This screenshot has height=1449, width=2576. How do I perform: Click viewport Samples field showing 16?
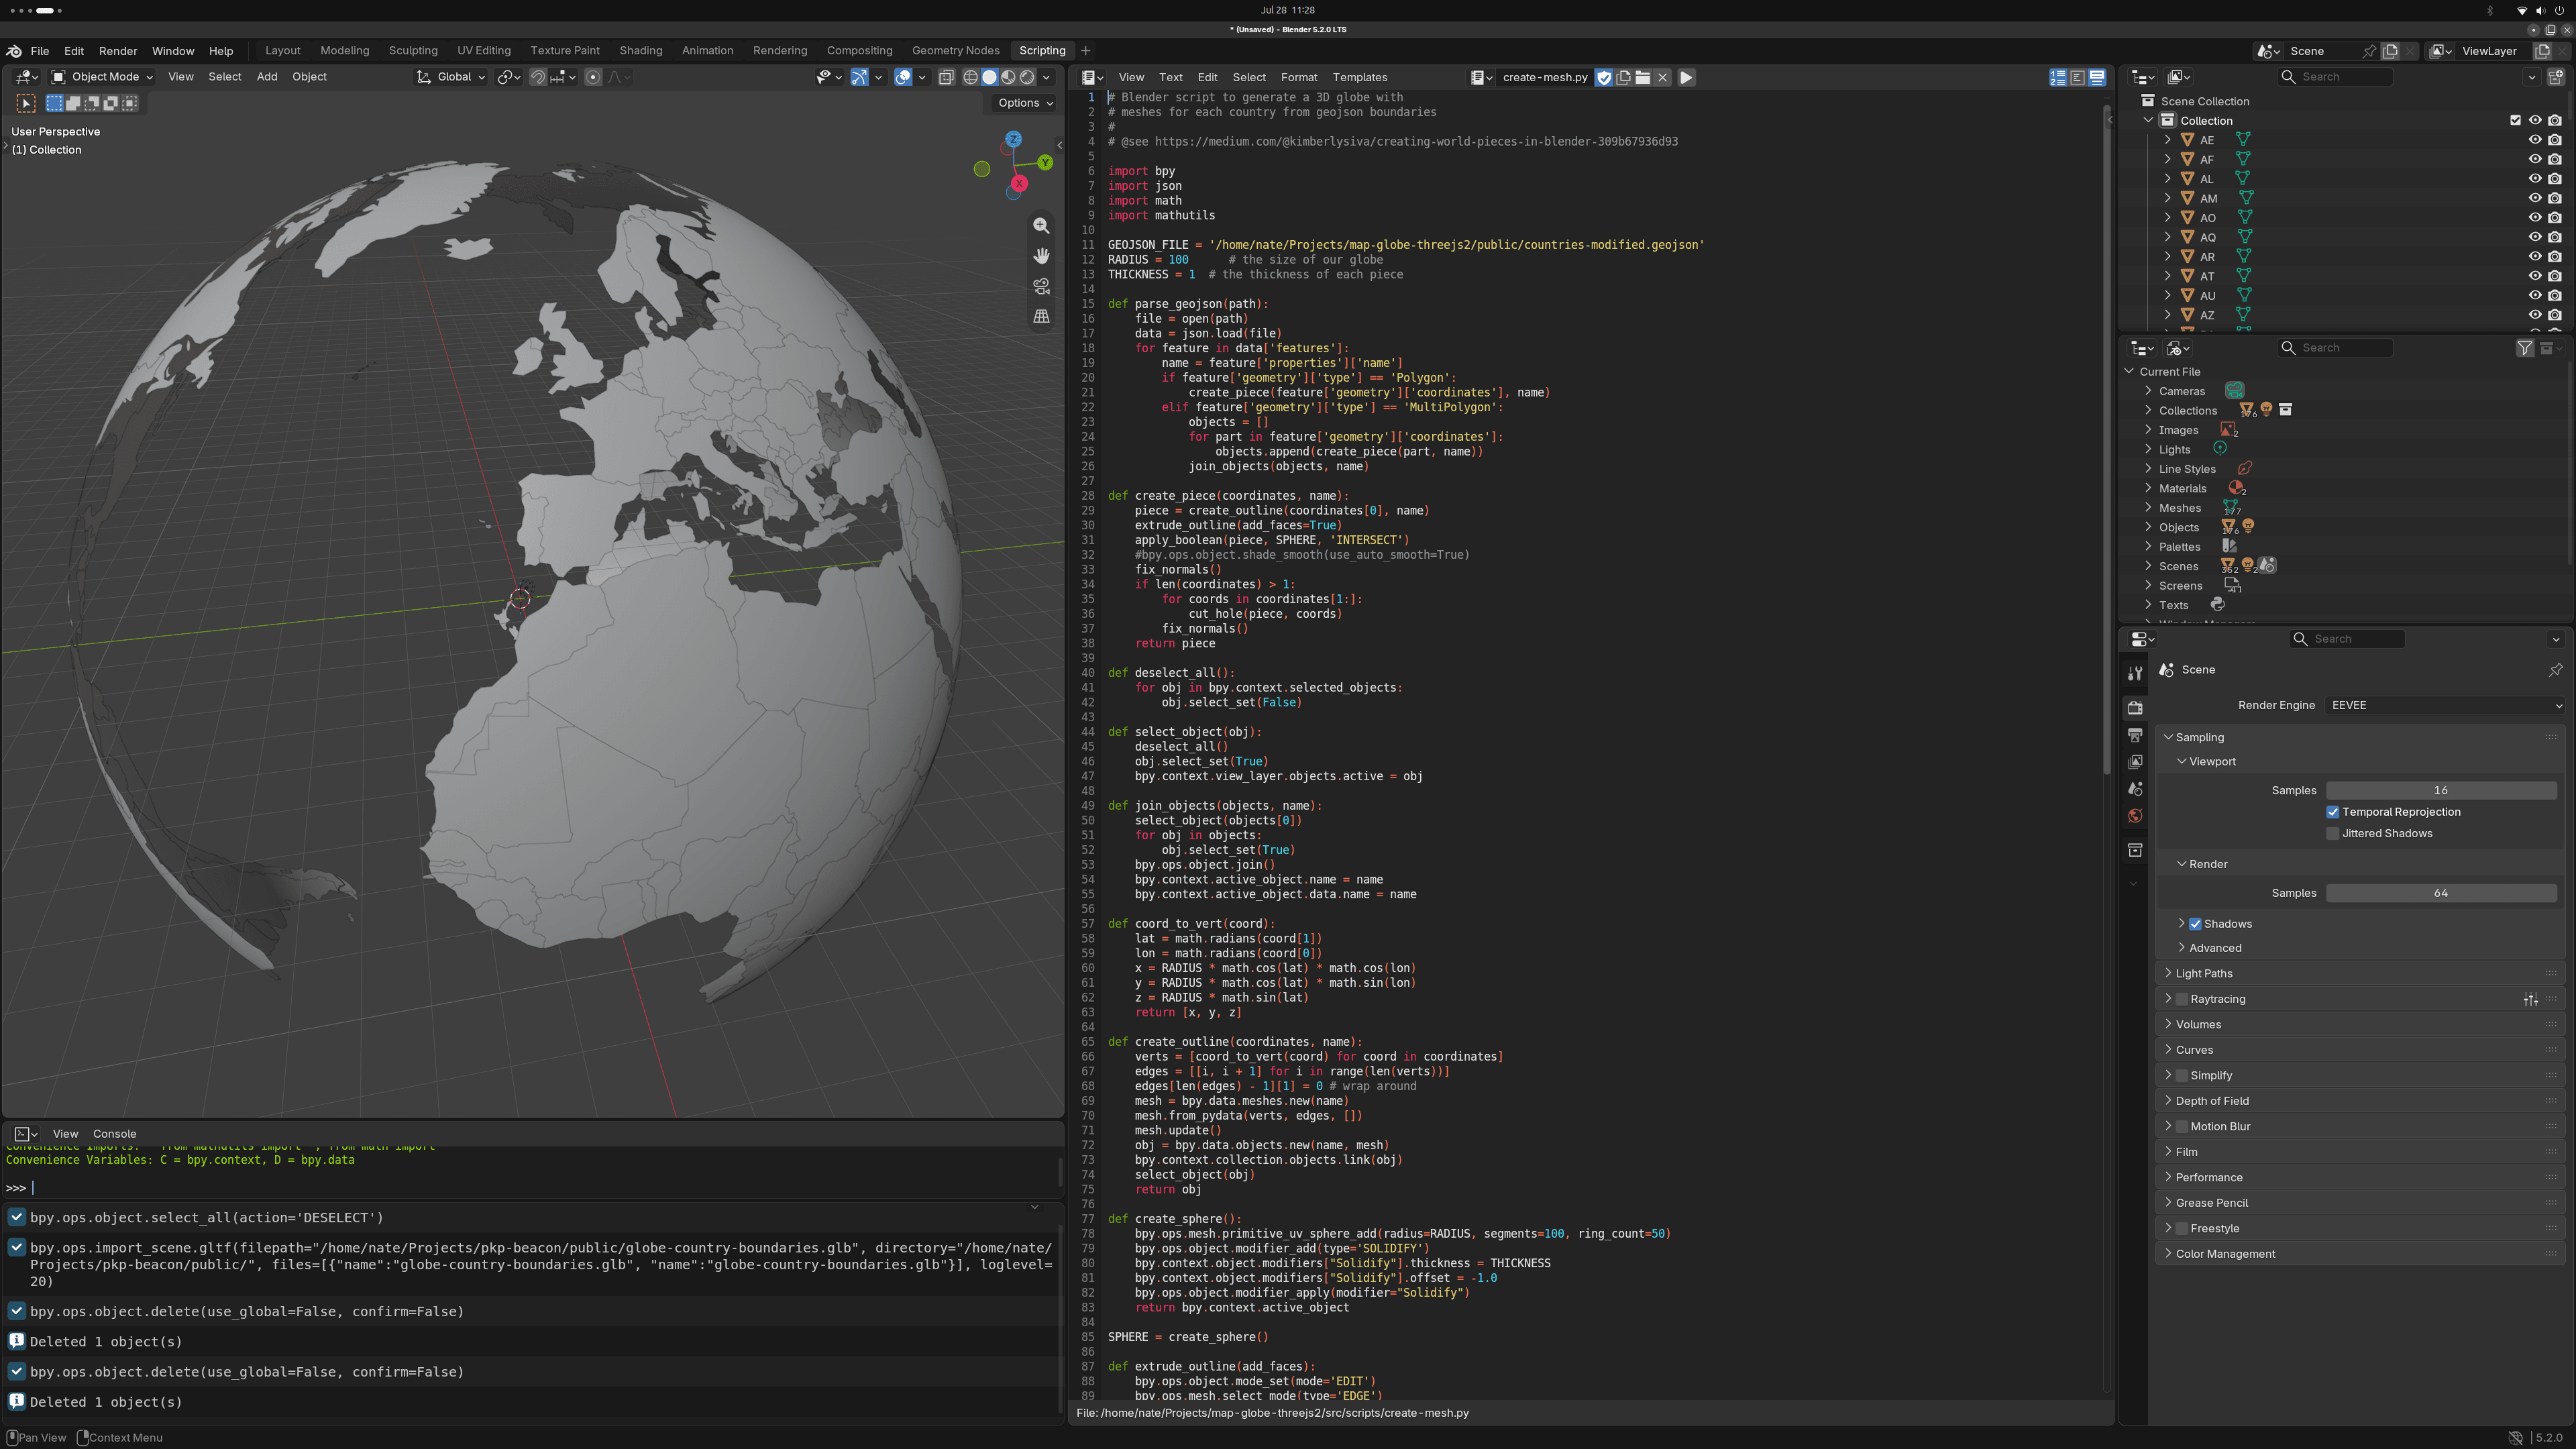coord(2440,790)
